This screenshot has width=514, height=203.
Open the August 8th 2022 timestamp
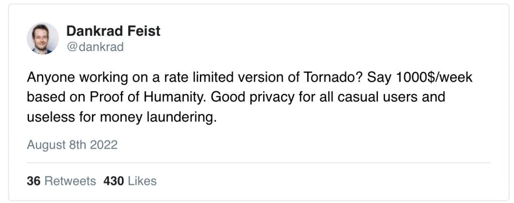[72, 144]
